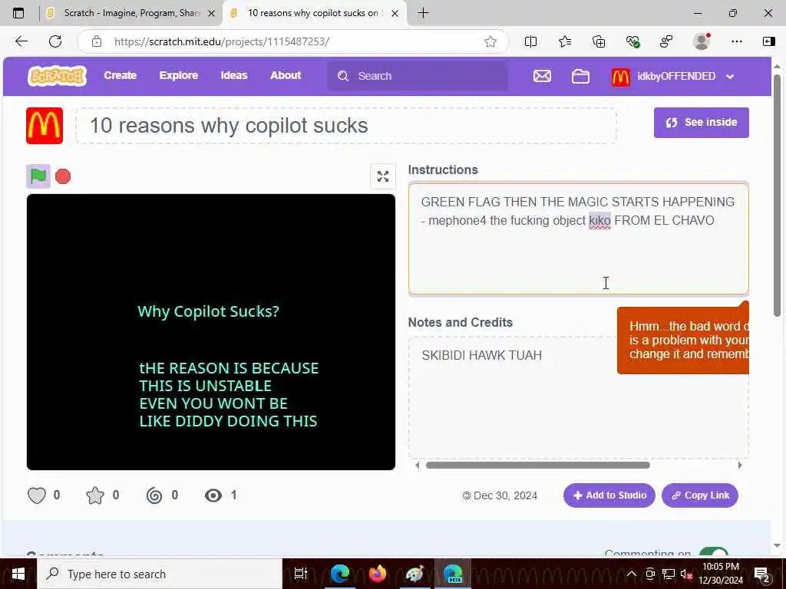Screen dimensions: 786x589
Task: Refresh the page
Action: pyautogui.click(x=55, y=41)
